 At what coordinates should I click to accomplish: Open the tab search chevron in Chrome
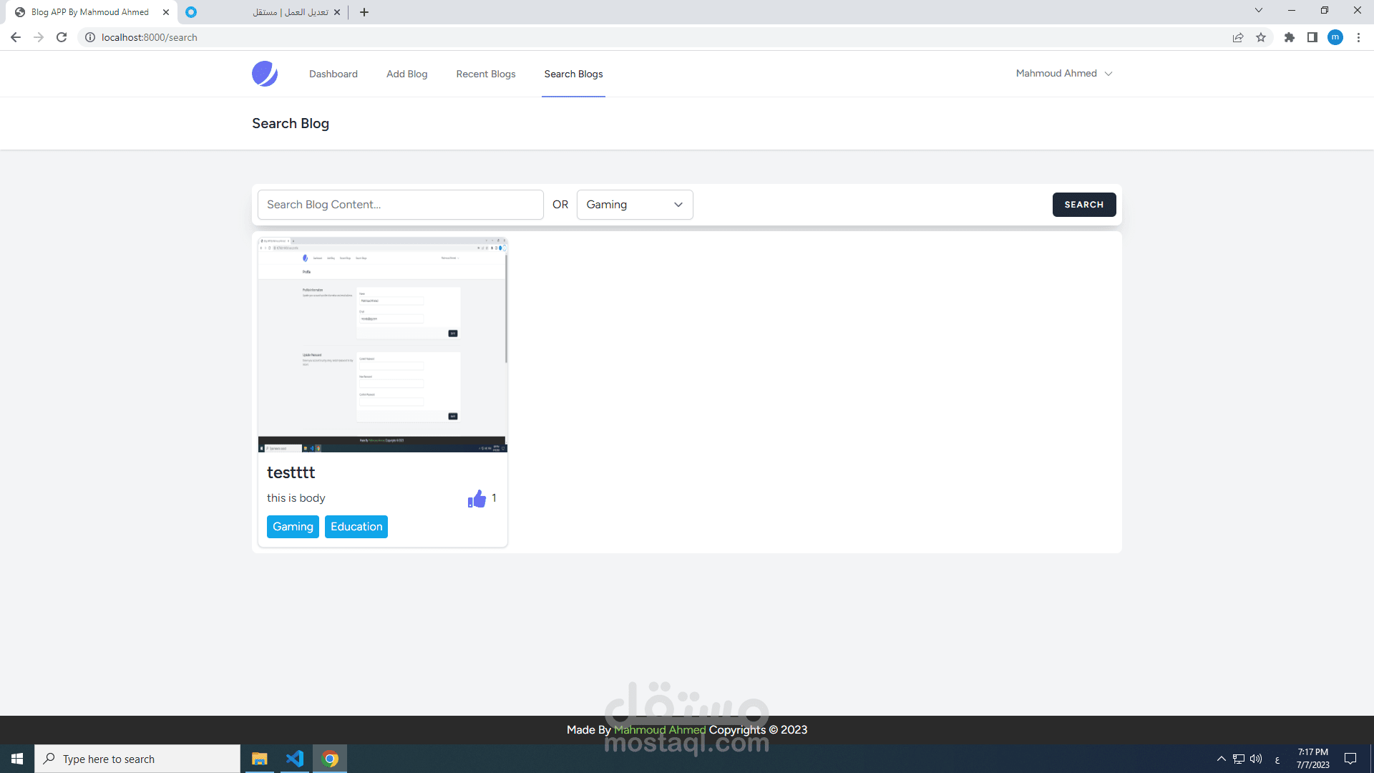click(x=1258, y=11)
